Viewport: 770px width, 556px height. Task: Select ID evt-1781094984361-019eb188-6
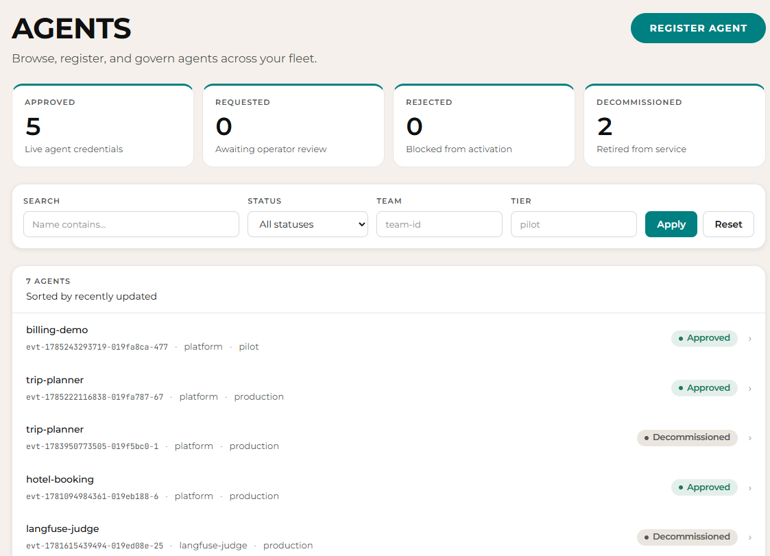tap(93, 496)
